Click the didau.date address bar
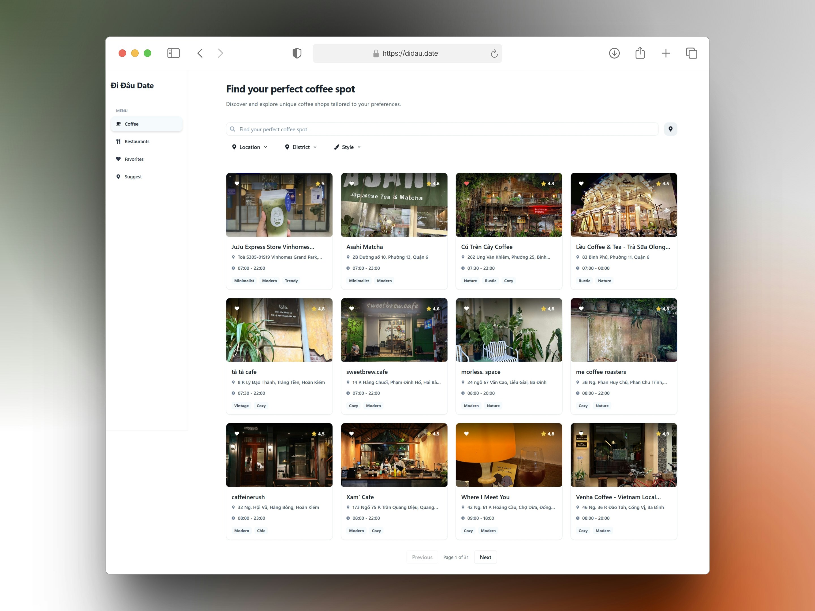 coord(407,53)
